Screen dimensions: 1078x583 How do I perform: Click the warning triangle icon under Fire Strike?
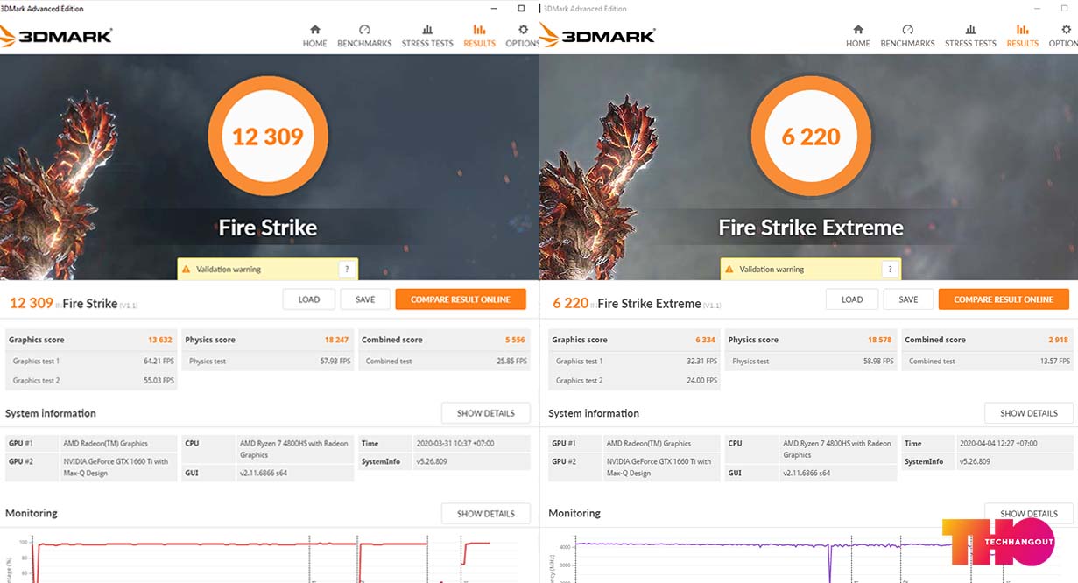[x=186, y=270]
